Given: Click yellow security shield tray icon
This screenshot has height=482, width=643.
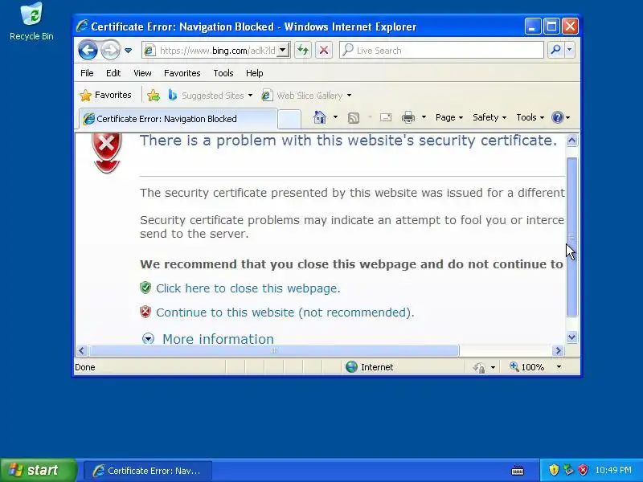Looking at the screenshot, I should (x=554, y=470).
